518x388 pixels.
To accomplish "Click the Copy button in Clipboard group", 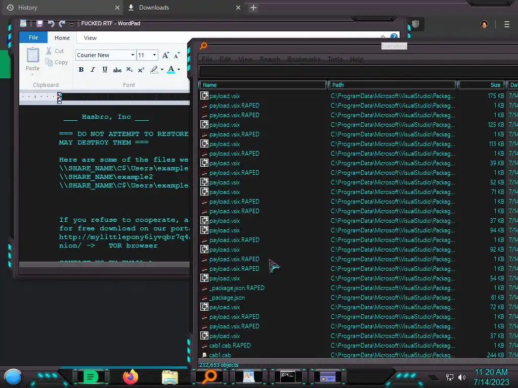I will tap(57, 62).
